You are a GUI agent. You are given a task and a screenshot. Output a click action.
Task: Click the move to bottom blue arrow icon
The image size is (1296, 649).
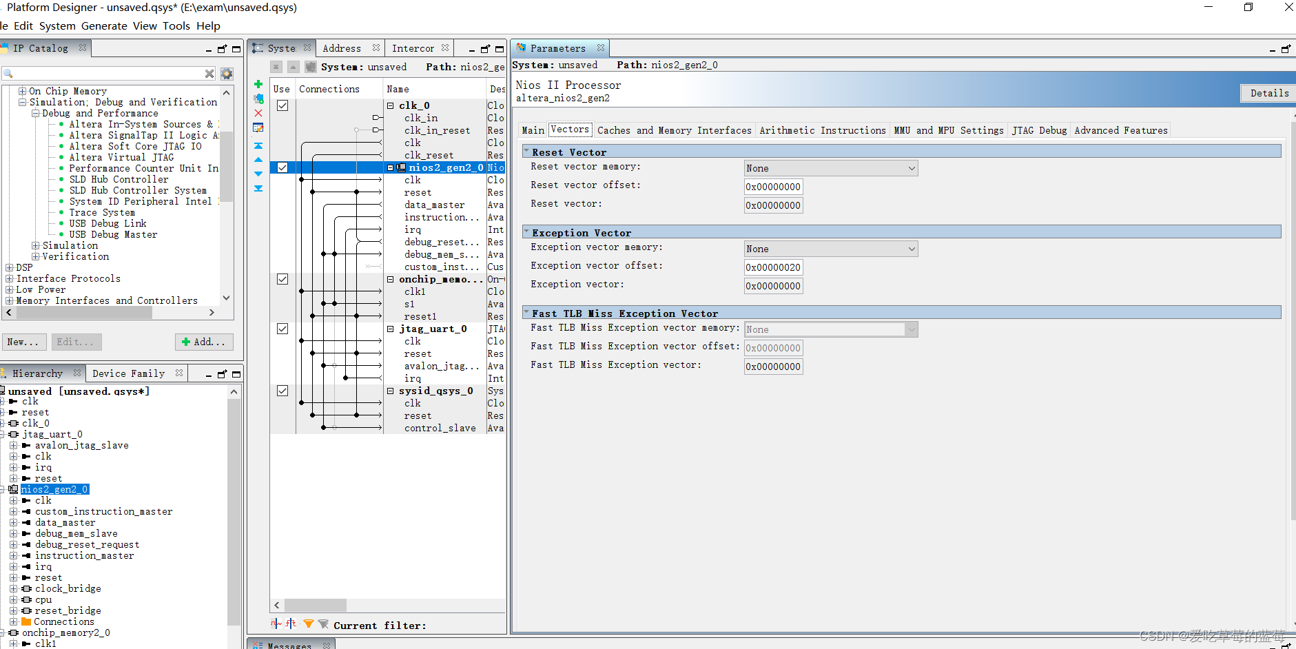coord(258,188)
